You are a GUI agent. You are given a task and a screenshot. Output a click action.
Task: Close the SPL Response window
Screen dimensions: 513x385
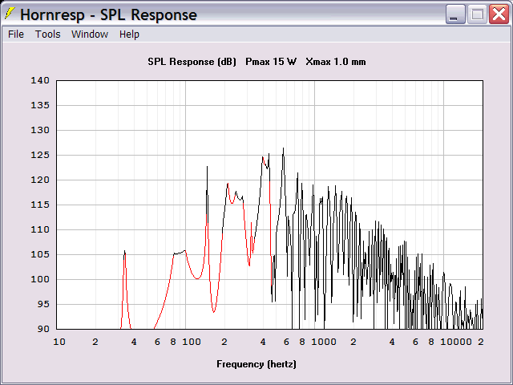pos(499,14)
